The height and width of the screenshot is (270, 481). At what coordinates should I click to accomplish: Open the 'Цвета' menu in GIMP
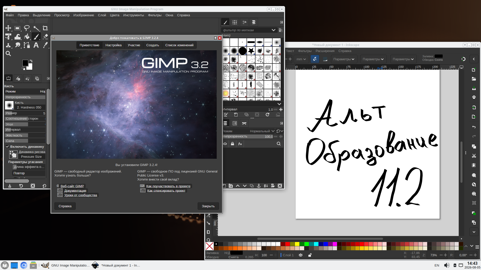pyautogui.click(x=114, y=15)
